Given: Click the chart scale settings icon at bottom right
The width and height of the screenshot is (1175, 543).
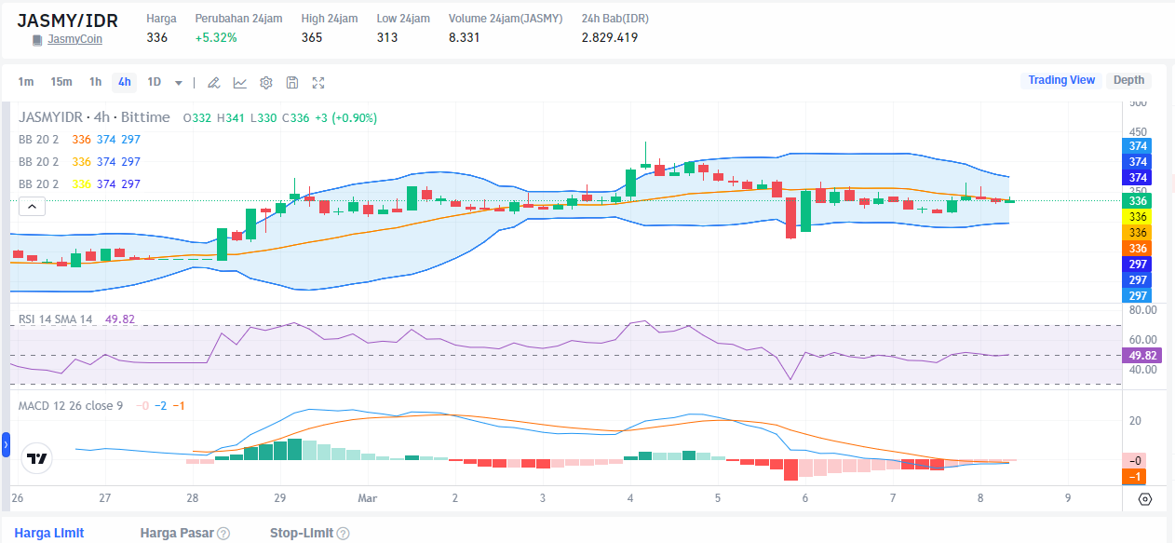Looking at the screenshot, I should point(1145,499).
